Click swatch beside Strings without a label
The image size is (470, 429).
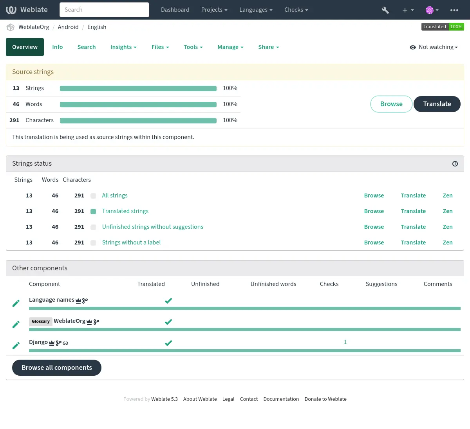(93, 243)
